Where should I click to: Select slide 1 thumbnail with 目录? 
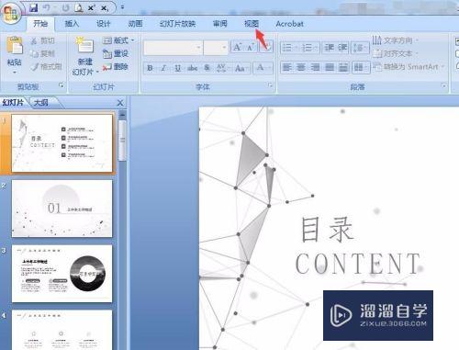point(62,143)
